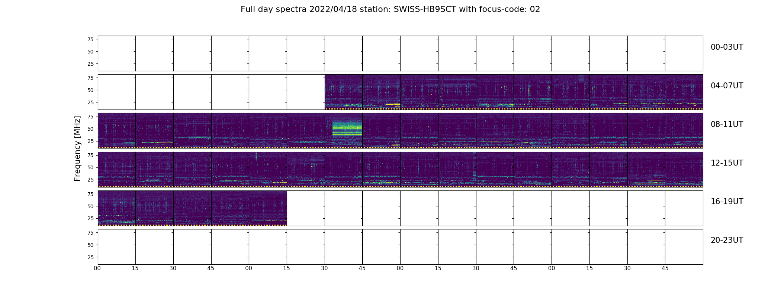Select the "04-07UT" row label
781x297 pixels.
coord(727,86)
